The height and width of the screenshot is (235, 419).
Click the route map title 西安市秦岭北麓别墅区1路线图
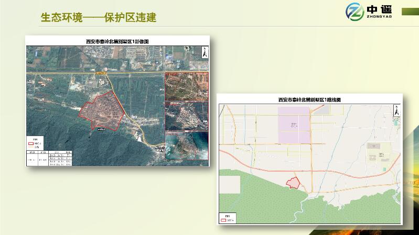309,99
